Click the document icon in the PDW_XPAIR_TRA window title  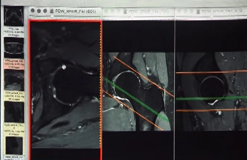point(199,11)
